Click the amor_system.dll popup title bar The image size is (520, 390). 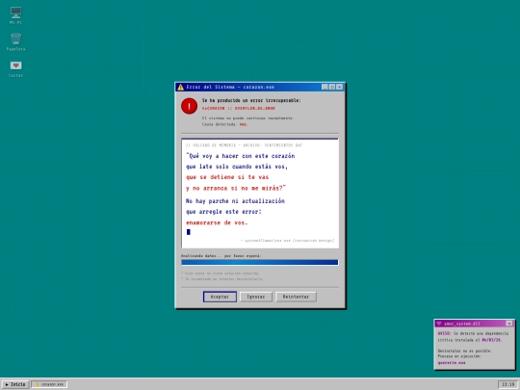tap(474, 324)
